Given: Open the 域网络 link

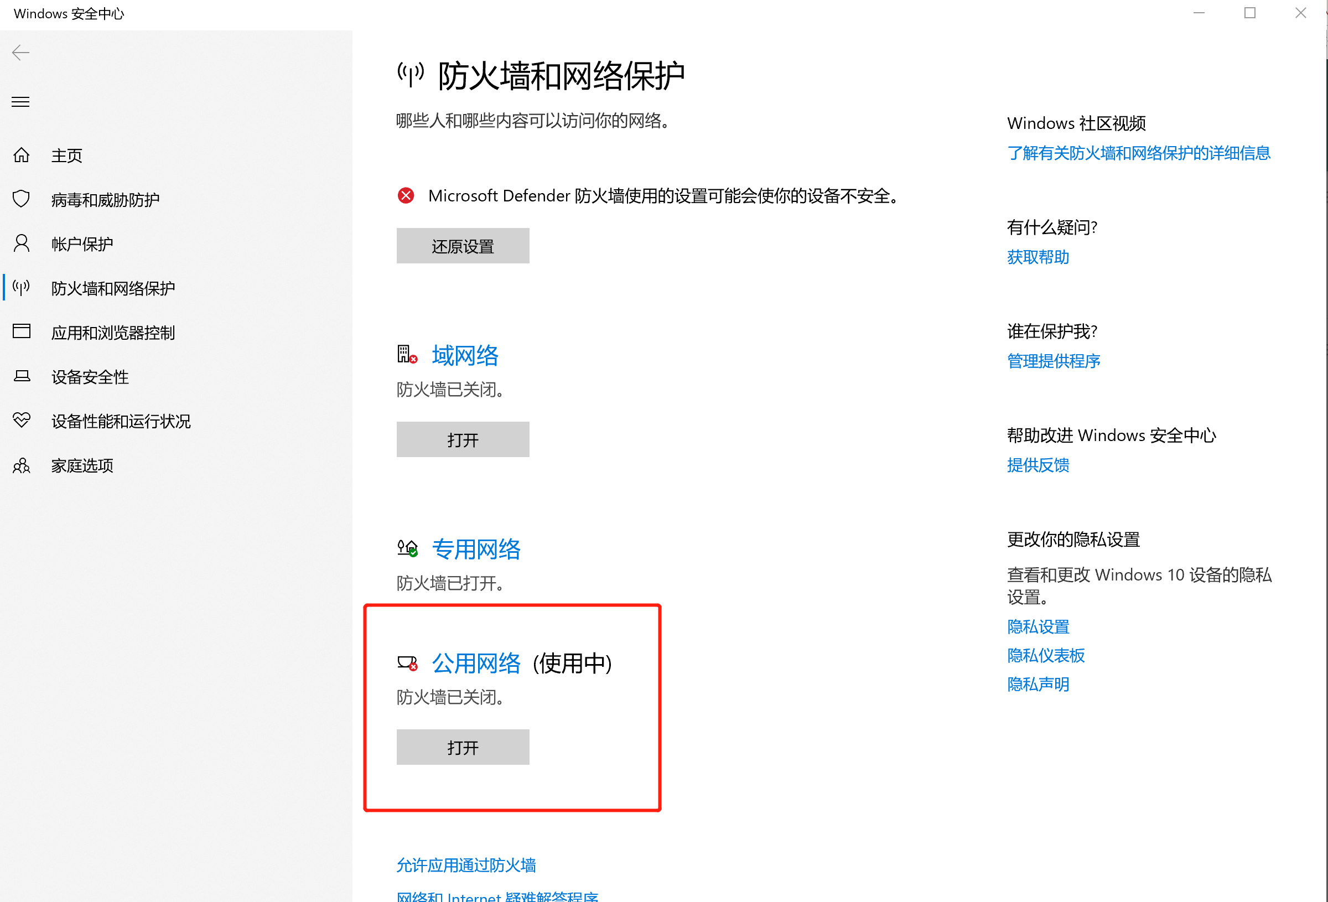Looking at the screenshot, I should coord(465,355).
